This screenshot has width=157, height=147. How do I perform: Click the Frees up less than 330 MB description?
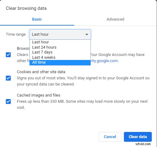[x=82, y=105]
